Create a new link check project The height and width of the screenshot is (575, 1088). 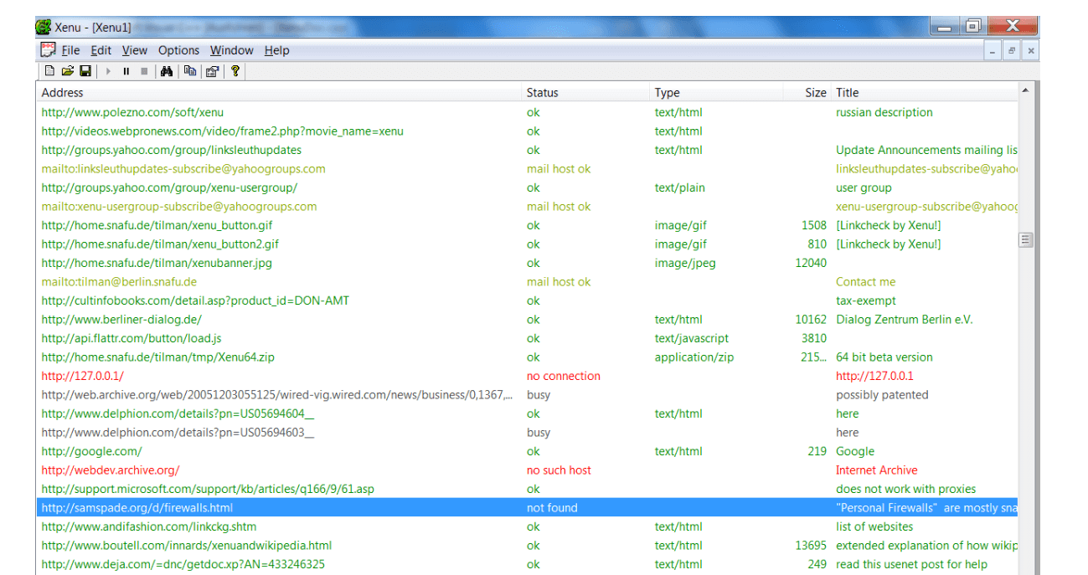(49, 71)
